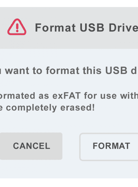The image size is (138, 187).
Task: Dismiss the dialog using the gray CANCEL button
Action: (x=31, y=146)
